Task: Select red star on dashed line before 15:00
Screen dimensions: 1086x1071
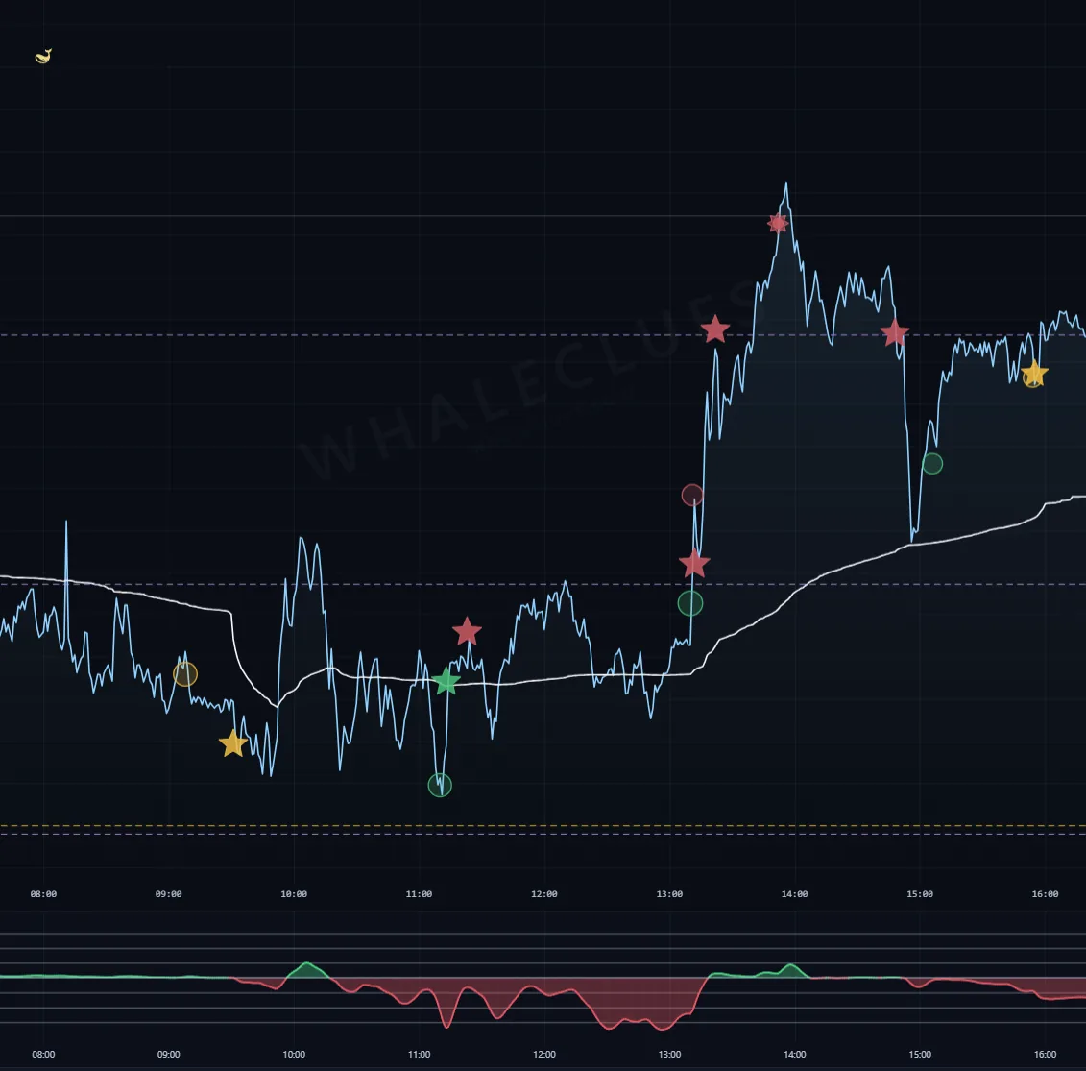Action: tap(895, 332)
